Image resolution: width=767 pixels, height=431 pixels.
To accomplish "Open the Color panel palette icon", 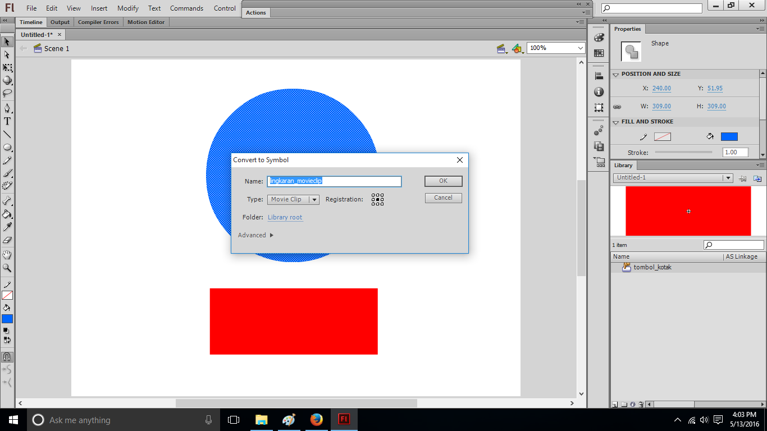I will 599,38.
